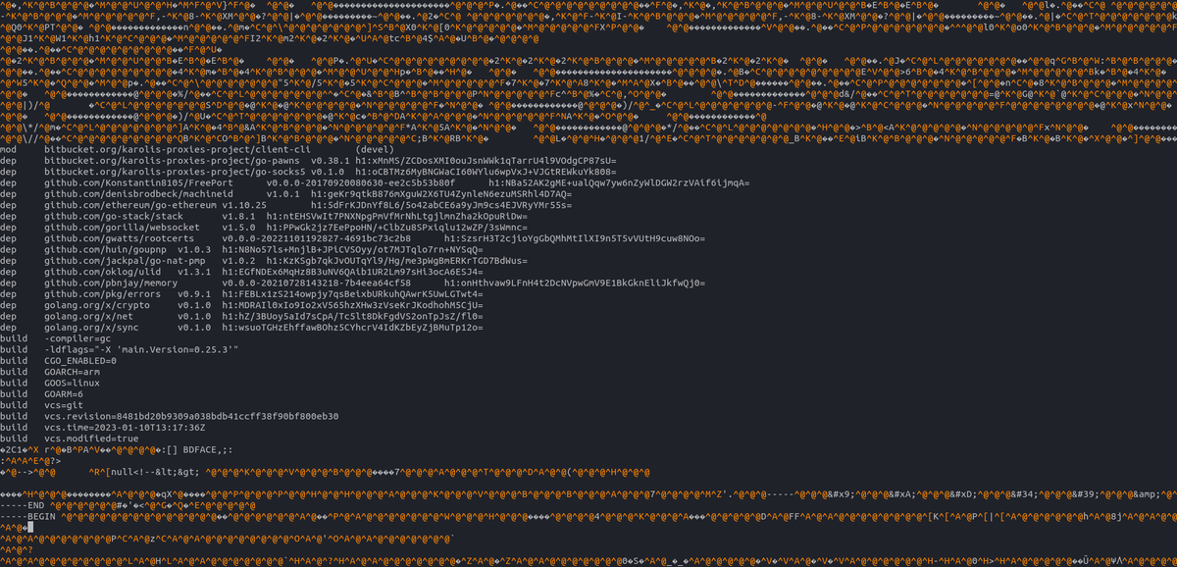1177x567 pixels.
Task: Click the '-compiler=gc' build setting
Action: click(78, 336)
